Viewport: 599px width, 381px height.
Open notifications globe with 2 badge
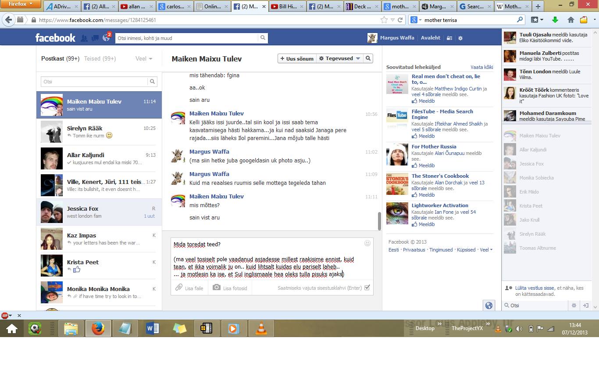[x=106, y=38]
